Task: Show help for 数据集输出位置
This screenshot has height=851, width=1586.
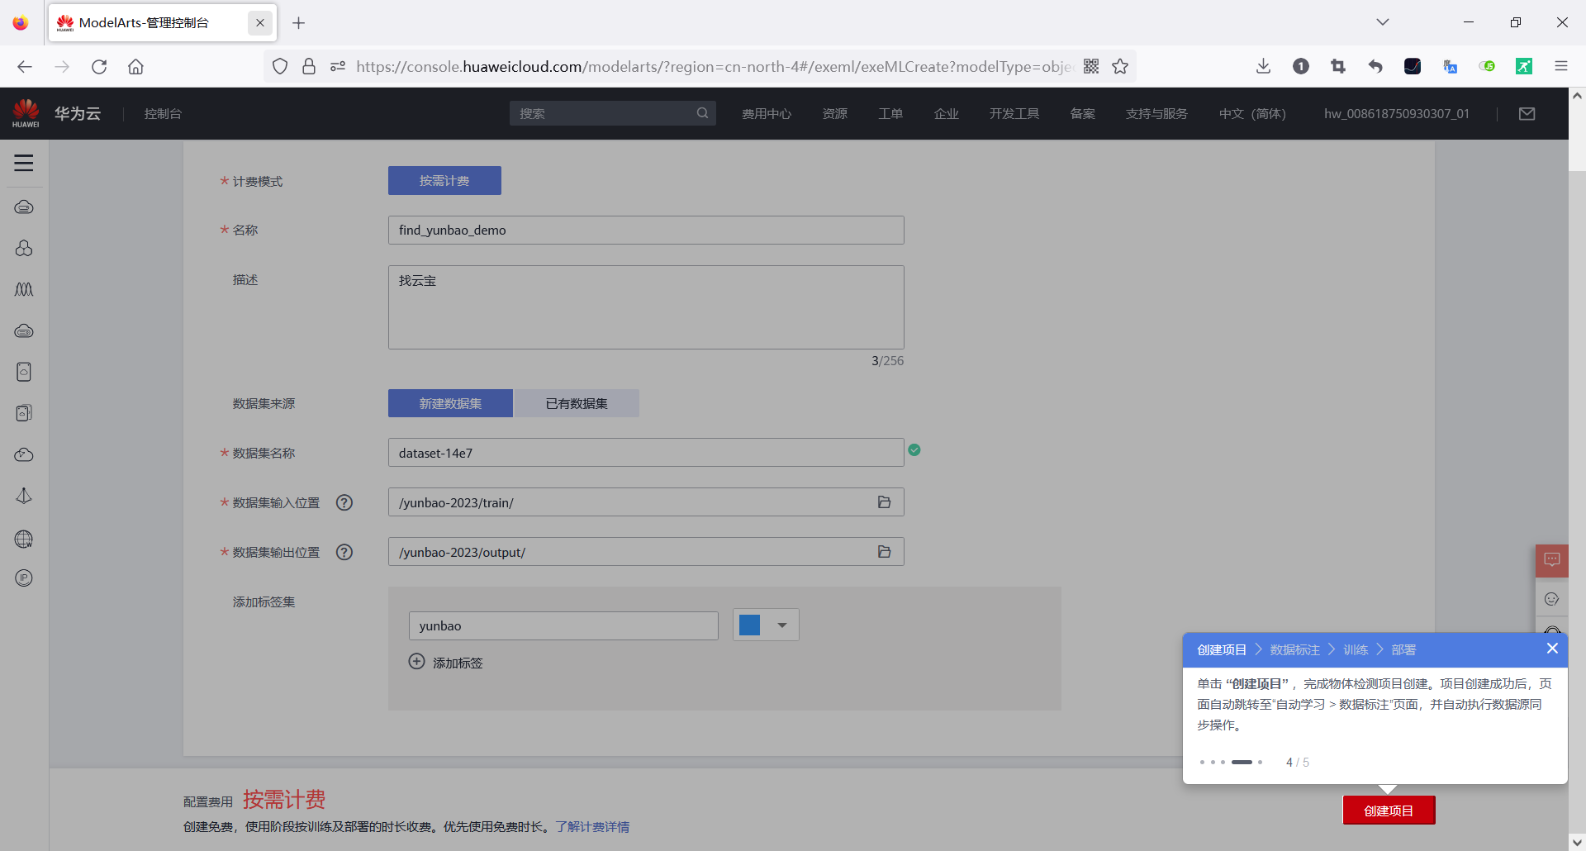Action: coord(344,552)
